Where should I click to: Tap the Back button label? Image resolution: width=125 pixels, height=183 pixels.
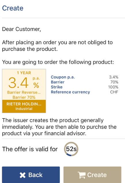pos(35,175)
